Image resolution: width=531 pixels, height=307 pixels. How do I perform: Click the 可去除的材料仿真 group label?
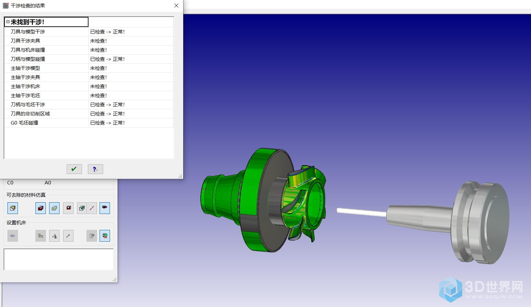click(x=26, y=195)
